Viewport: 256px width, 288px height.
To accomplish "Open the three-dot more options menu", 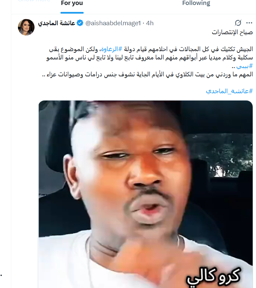I will [249, 23].
